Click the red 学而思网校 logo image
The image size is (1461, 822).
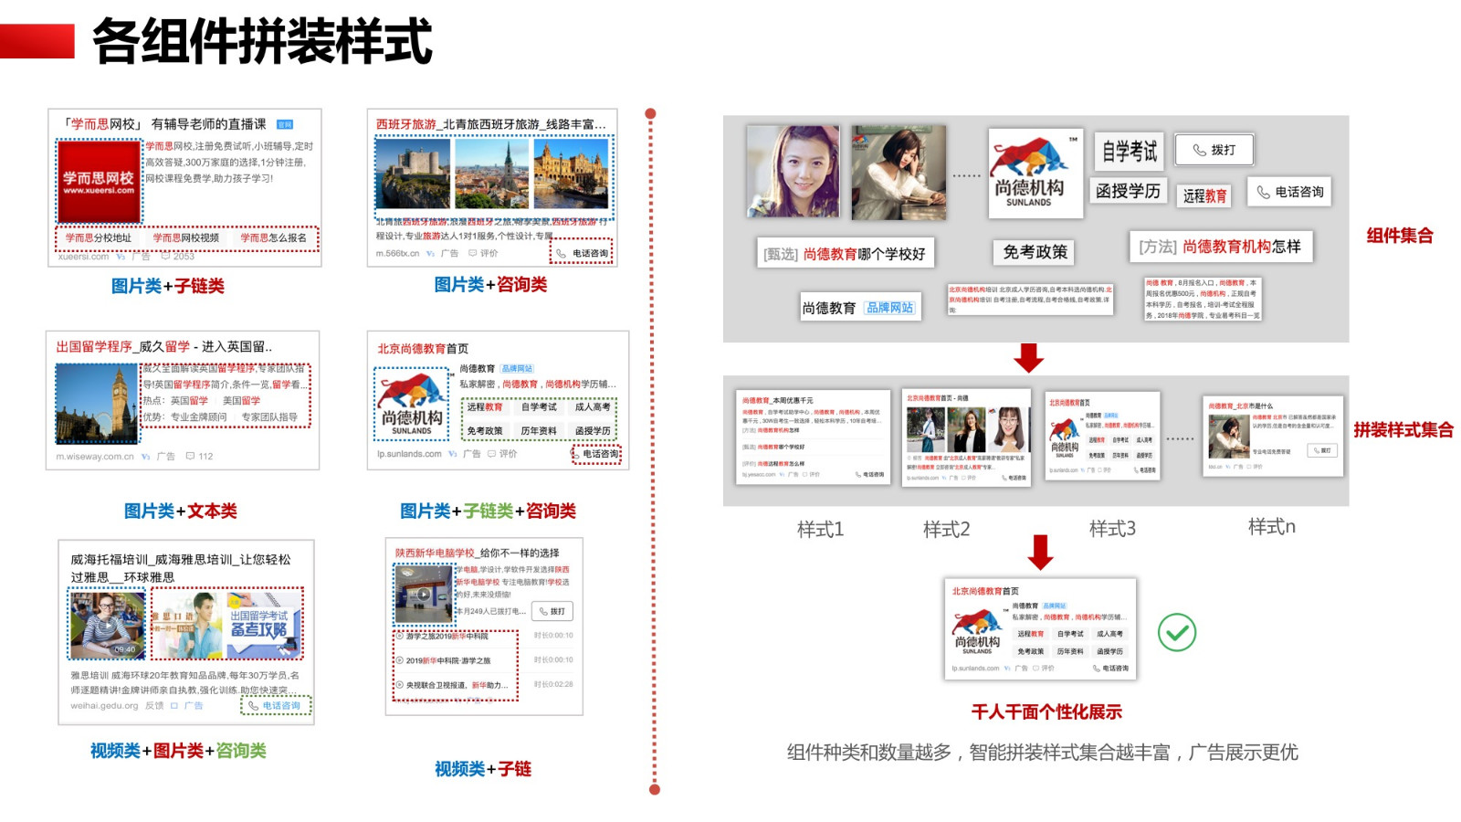[x=99, y=182]
